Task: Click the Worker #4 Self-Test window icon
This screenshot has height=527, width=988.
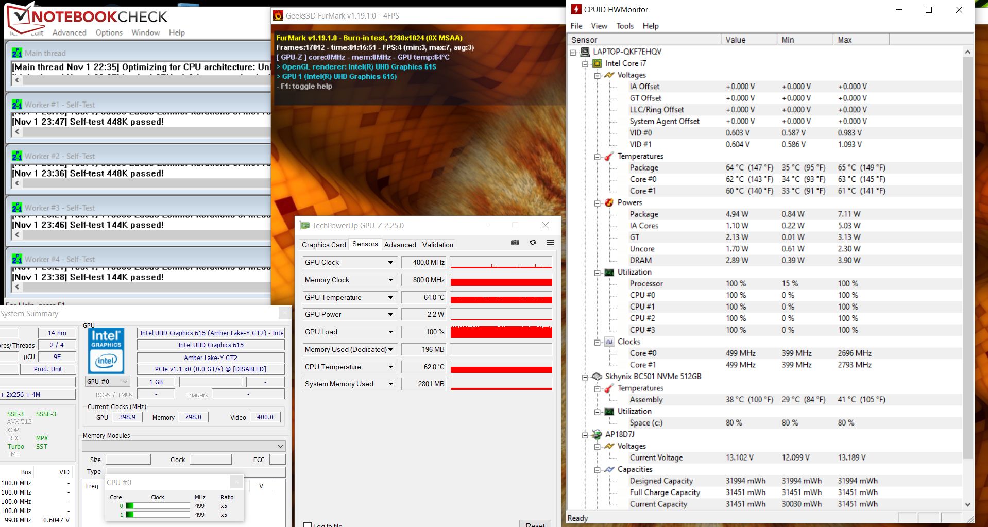Action: 17,259
